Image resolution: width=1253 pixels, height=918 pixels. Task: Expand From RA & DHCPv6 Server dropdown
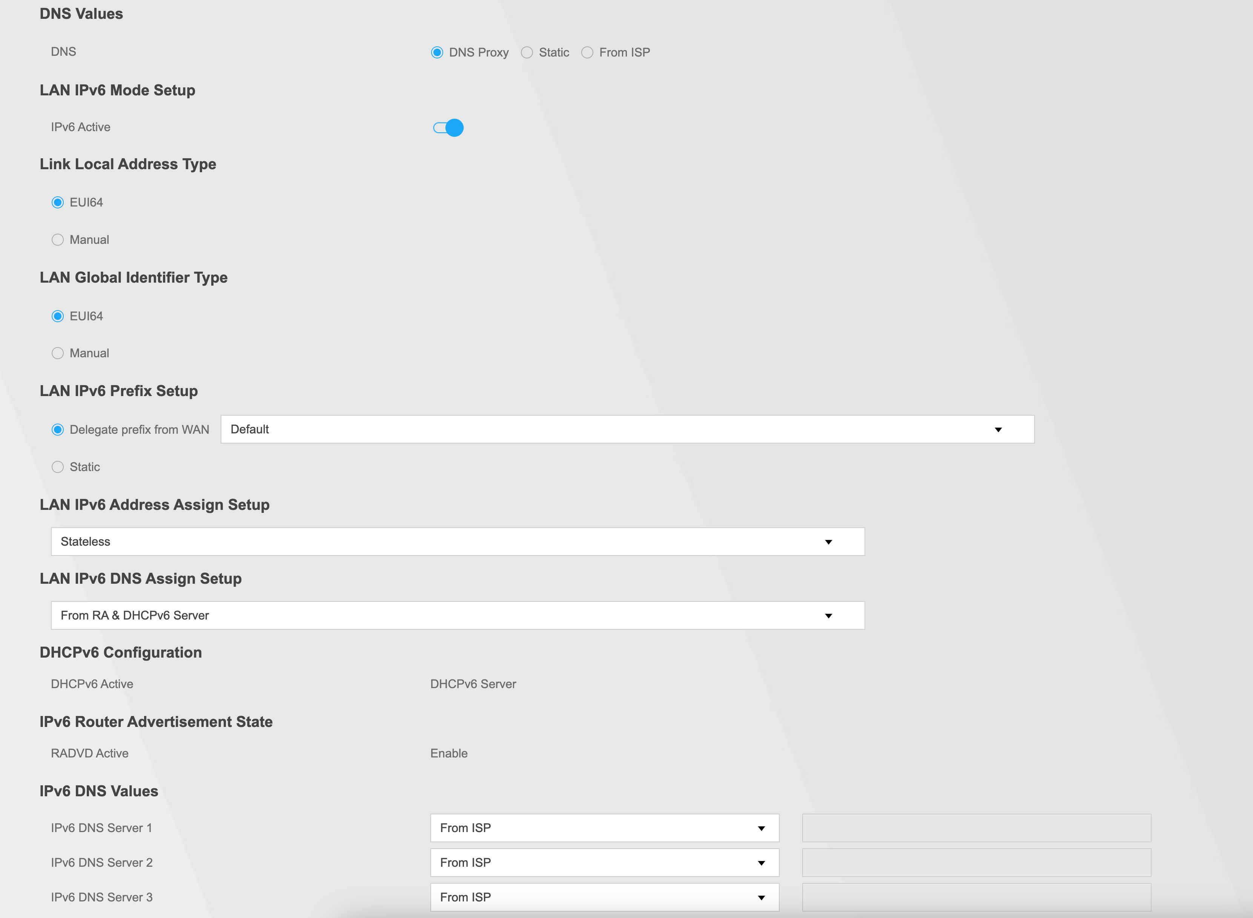(457, 615)
